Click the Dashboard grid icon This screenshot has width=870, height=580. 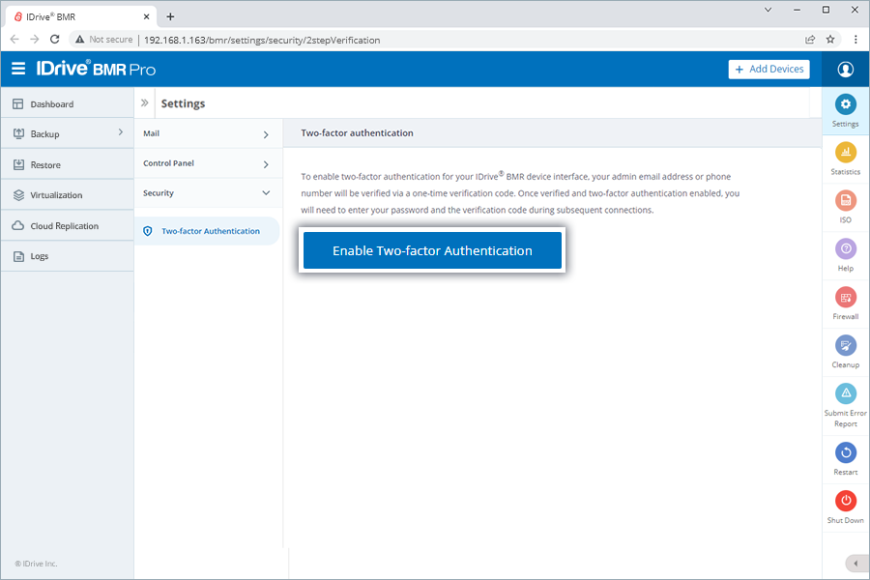17,103
